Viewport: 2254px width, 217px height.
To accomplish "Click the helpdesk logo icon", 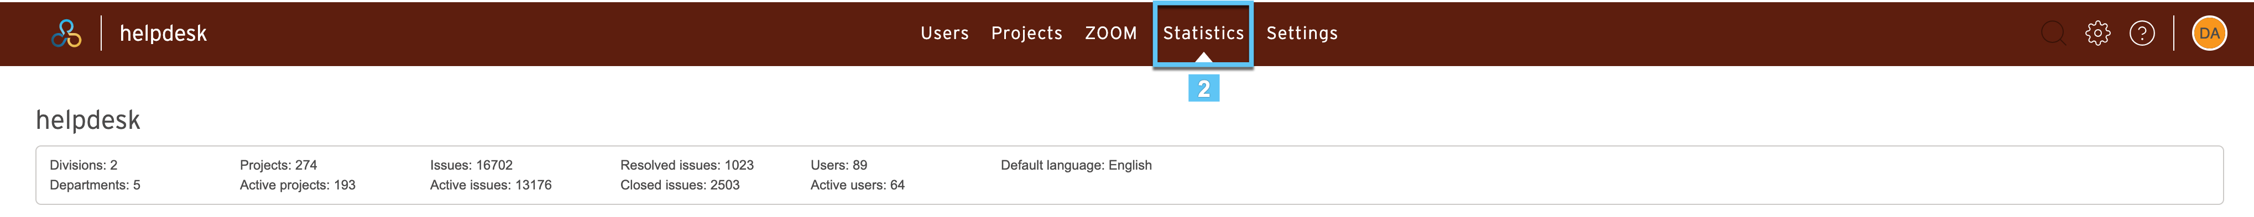I will click(66, 33).
